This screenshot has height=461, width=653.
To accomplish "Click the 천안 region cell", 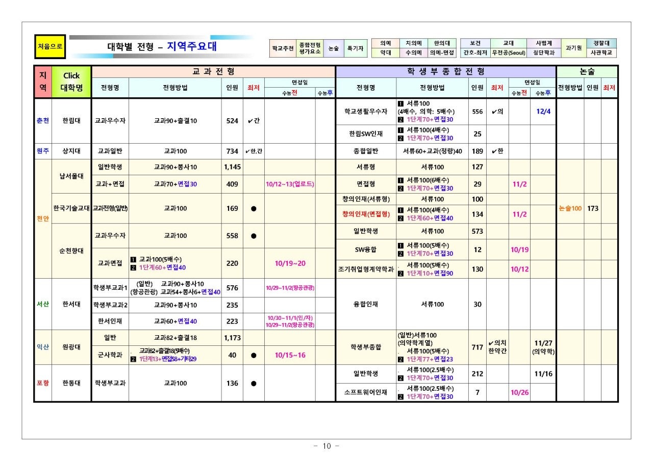I will click(x=43, y=219).
